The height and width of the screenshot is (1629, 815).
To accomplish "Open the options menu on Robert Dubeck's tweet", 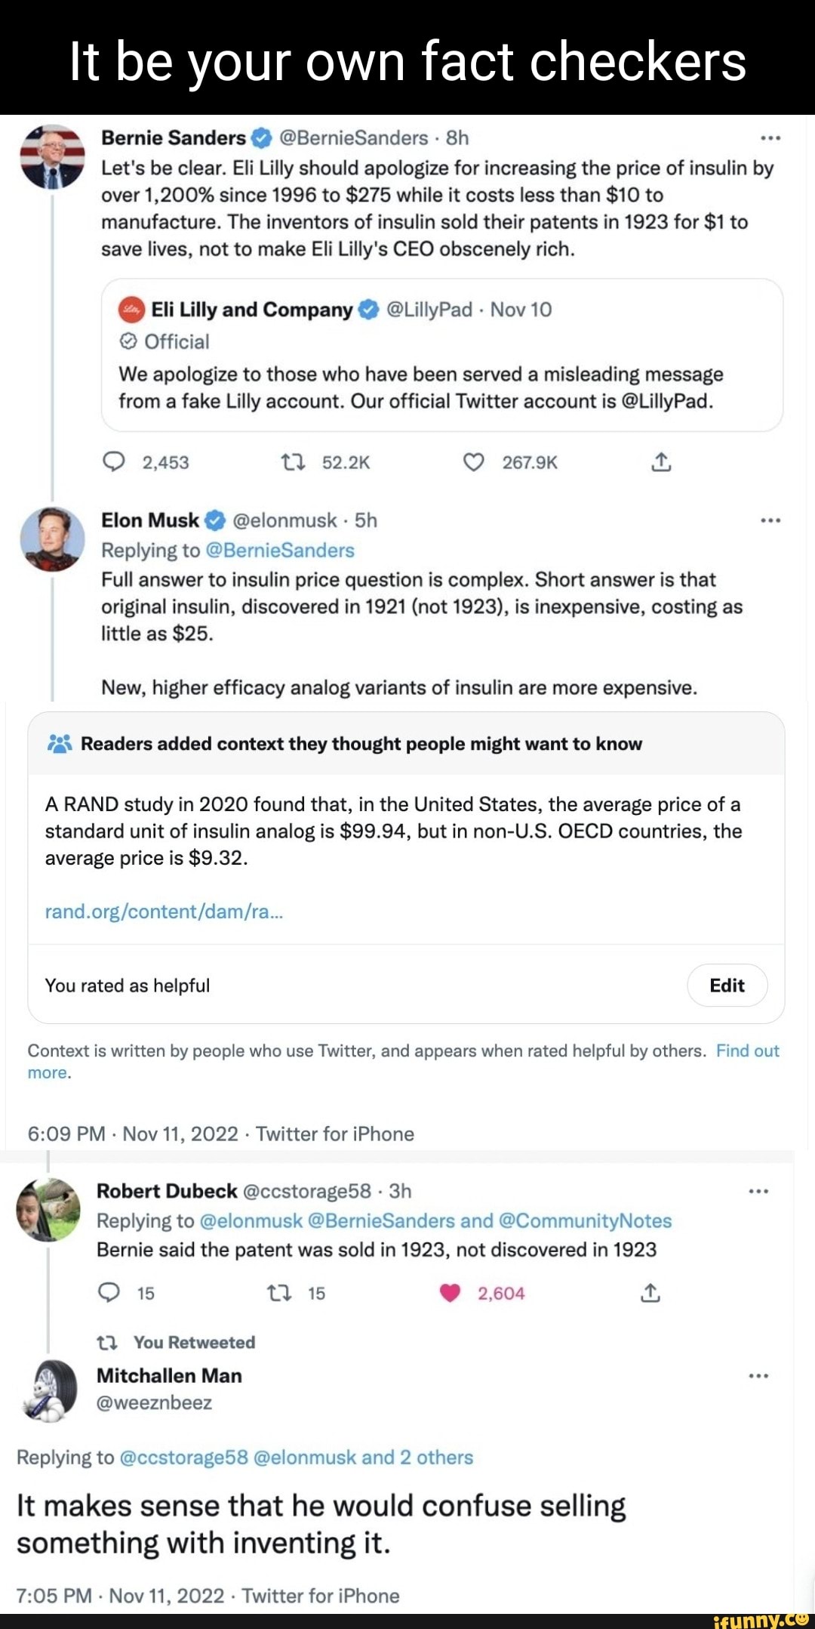I will tap(757, 1189).
